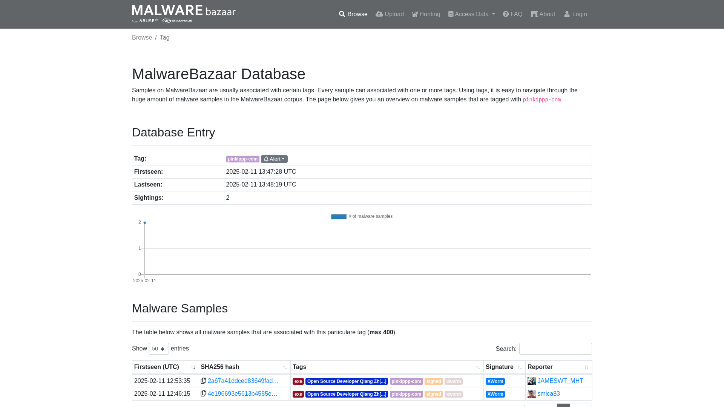724x407 pixels.
Task: Click the signed tag on second sample row
Action: click(x=433, y=394)
